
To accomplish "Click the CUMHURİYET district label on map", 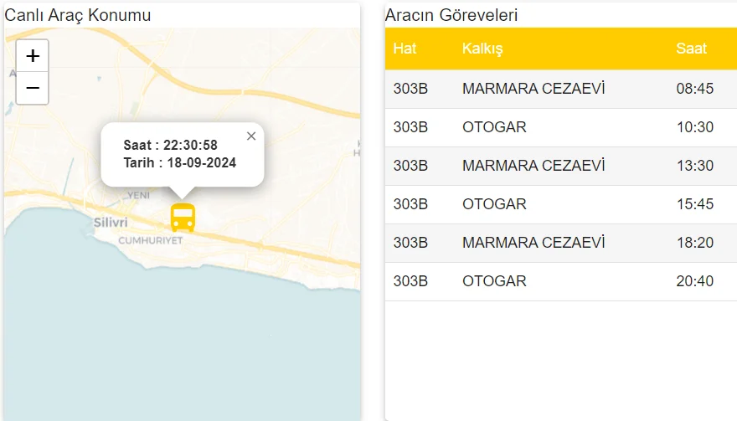I will pos(151,240).
